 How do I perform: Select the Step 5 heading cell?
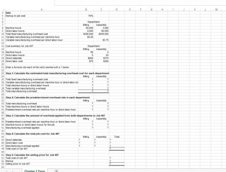point(42,155)
